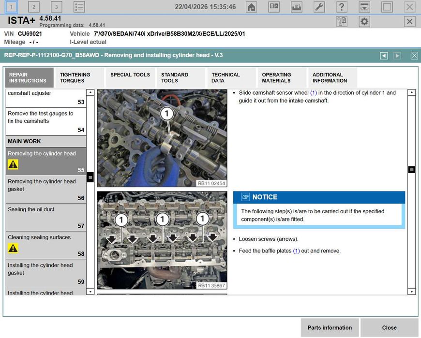421x338 pixels.
Task: Select the Repair Instructions tab
Action: tap(29, 77)
